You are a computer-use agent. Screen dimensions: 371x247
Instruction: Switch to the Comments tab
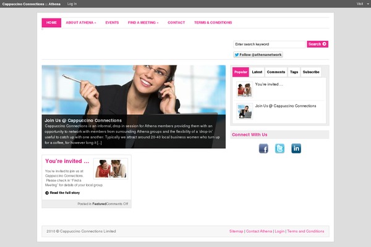pos(276,72)
